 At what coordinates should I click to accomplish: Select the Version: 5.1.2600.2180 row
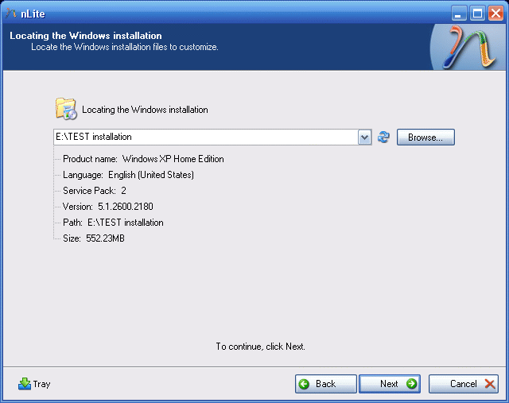coord(108,207)
